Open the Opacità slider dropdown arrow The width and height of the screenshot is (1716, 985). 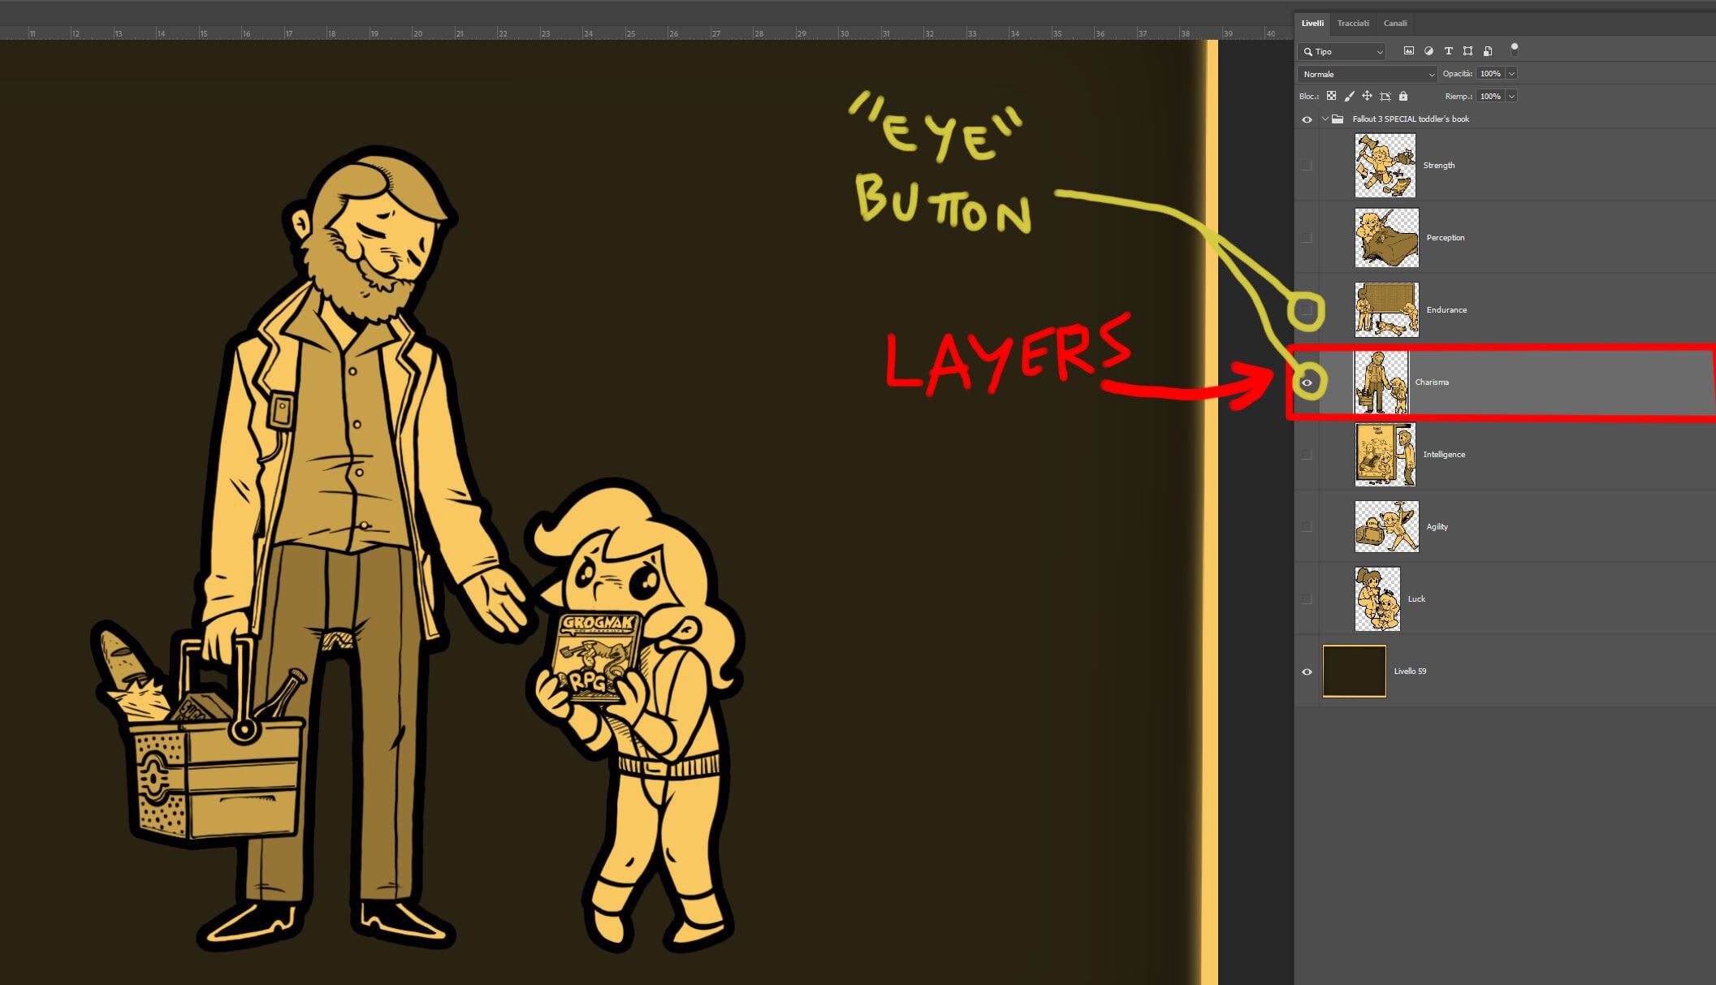1511,74
